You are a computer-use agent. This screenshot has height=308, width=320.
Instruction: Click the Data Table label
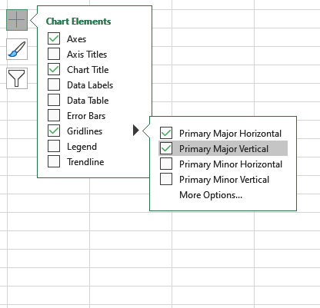click(x=88, y=101)
